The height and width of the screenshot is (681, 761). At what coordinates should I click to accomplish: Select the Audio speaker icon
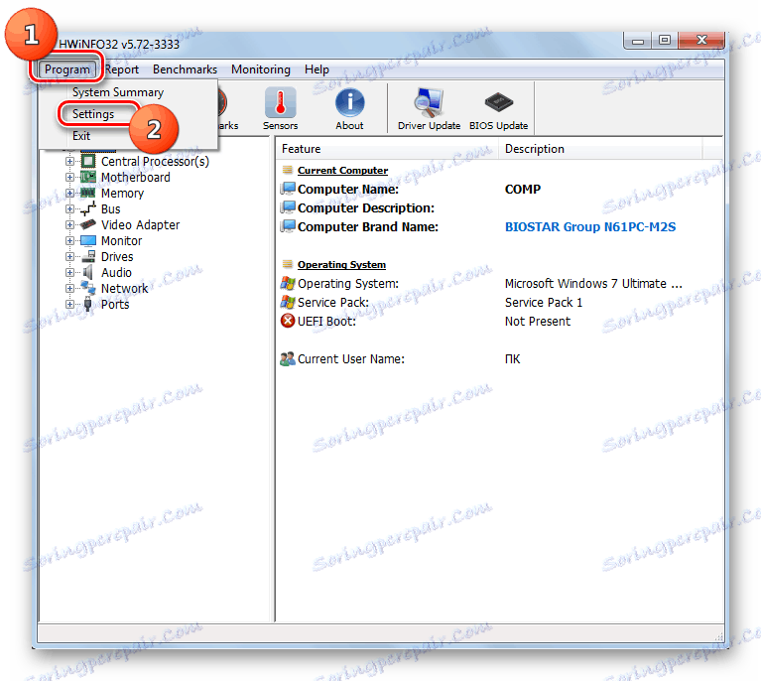pos(88,272)
